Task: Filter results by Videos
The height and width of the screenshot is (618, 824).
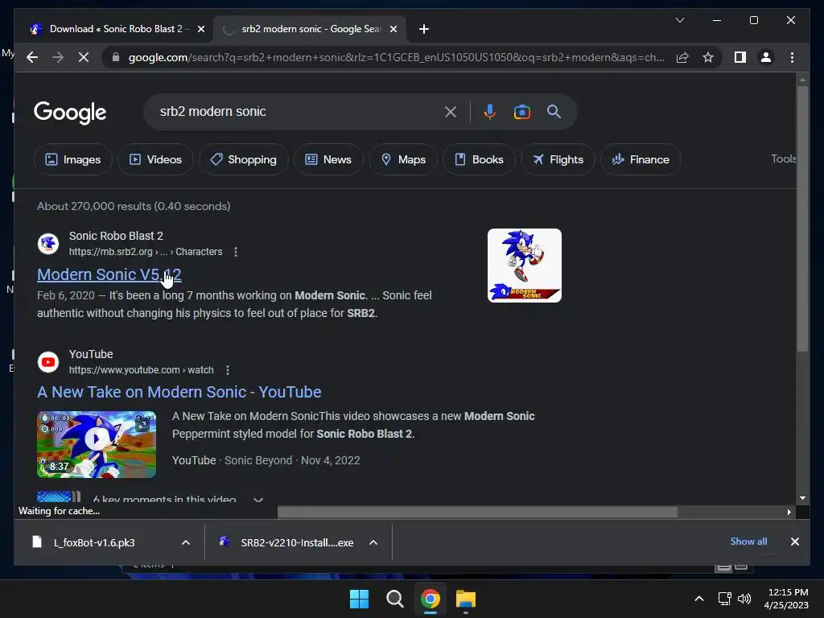Action: (x=155, y=159)
